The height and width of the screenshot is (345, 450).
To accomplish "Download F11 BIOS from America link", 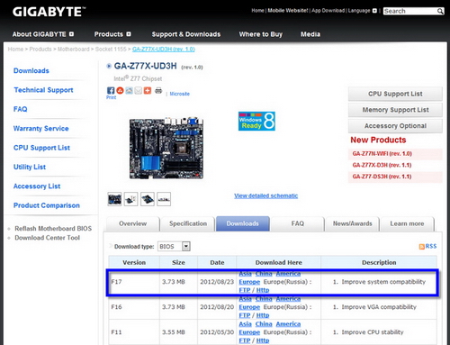I will [288, 324].
